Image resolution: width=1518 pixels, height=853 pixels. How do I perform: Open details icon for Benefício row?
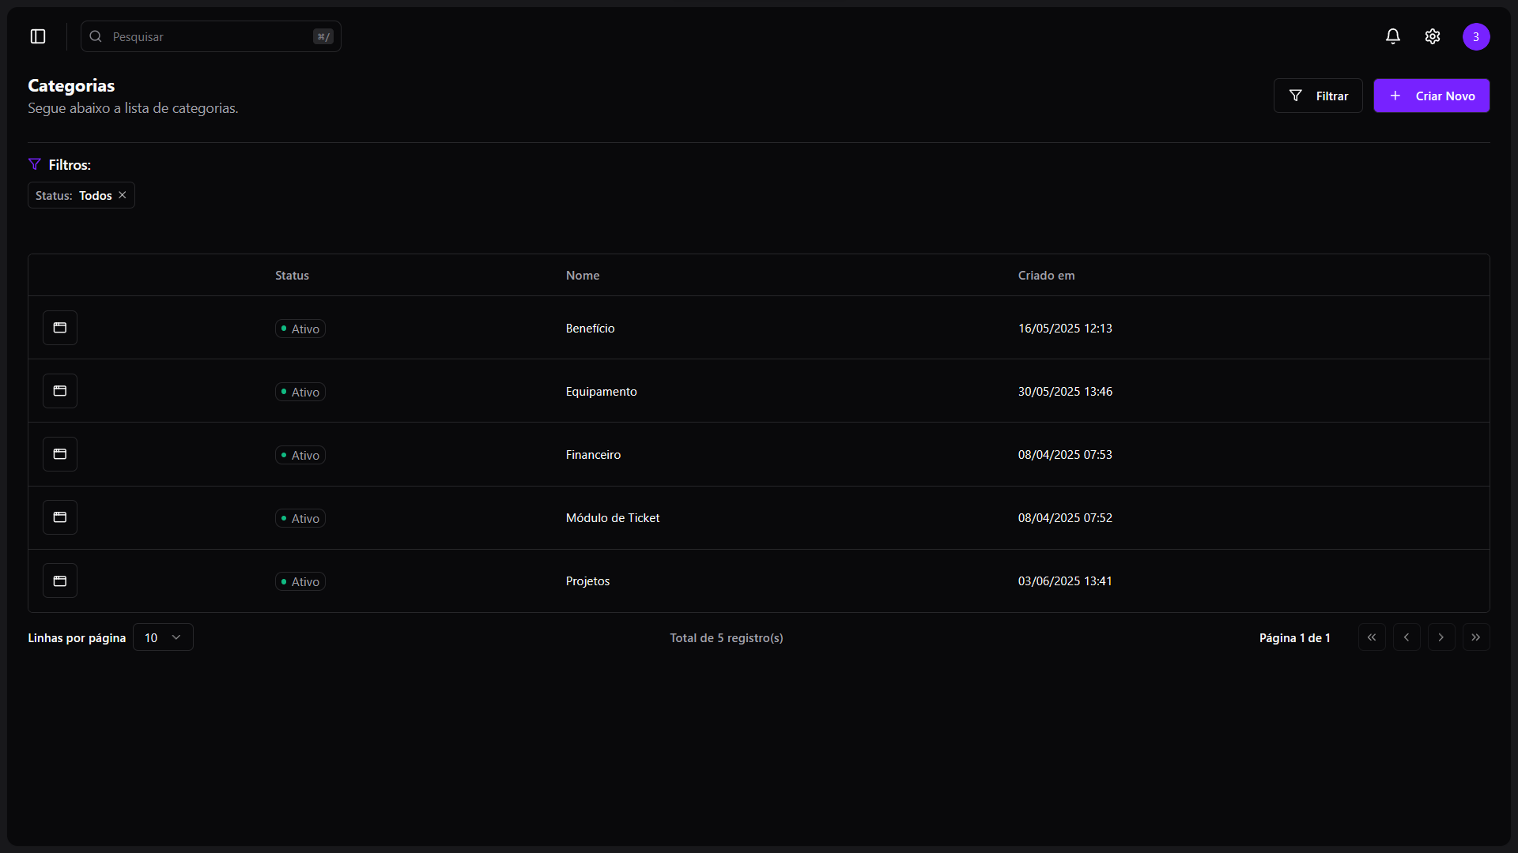pyautogui.click(x=60, y=328)
